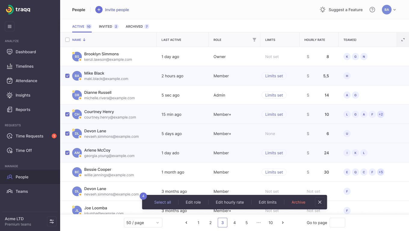Switch to the Archived tab
This screenshot has width=409, height=231.
tap(137, 26)
